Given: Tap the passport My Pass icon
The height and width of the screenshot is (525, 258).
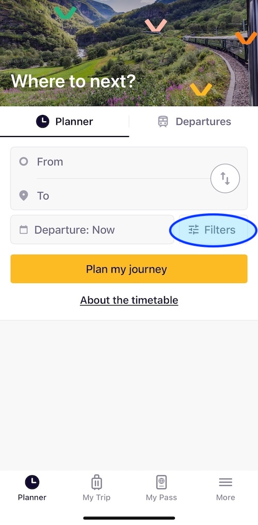Looking at the screenshot, I should [x=162, y=482].
